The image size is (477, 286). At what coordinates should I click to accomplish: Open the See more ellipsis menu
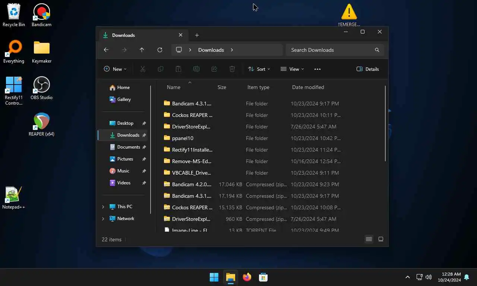click(318, 69)
